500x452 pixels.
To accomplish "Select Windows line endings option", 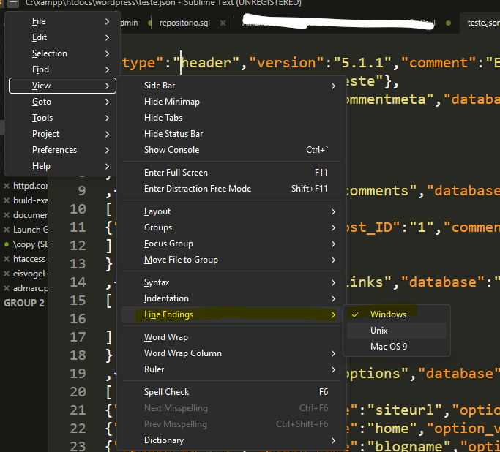I will pyautogui.click(x=396, y=314).
